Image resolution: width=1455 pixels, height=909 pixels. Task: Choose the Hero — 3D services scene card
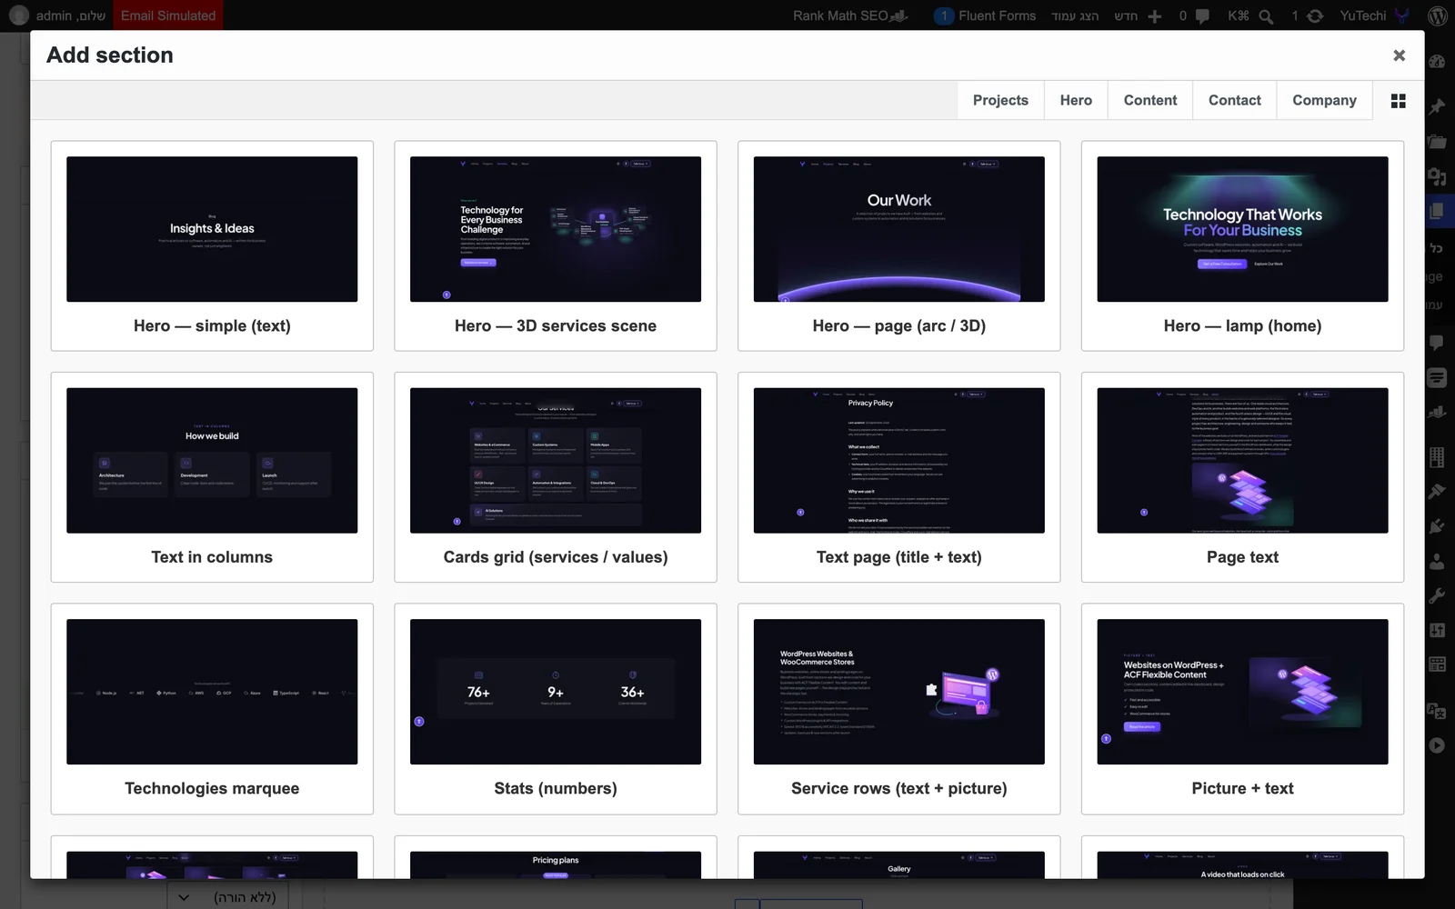(x=556, y=245)
